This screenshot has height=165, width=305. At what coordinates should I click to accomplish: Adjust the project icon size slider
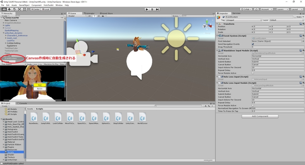click(x=209, y=160)
